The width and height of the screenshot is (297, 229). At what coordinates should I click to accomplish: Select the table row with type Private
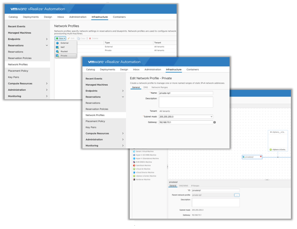116,51
